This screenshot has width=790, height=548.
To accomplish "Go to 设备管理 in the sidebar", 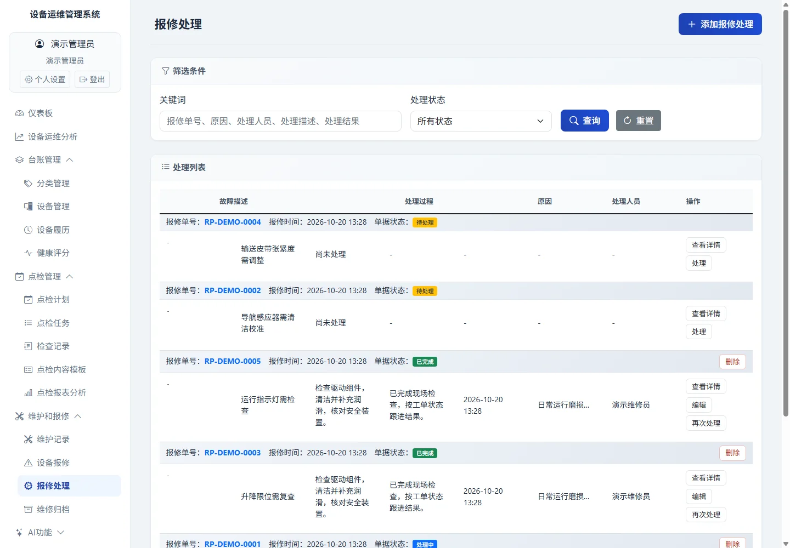I will click(x=69, y=207).
